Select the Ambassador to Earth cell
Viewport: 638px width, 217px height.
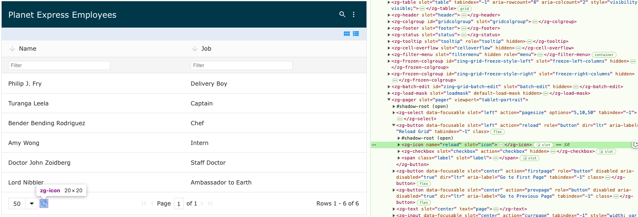[x=275, y=182]
